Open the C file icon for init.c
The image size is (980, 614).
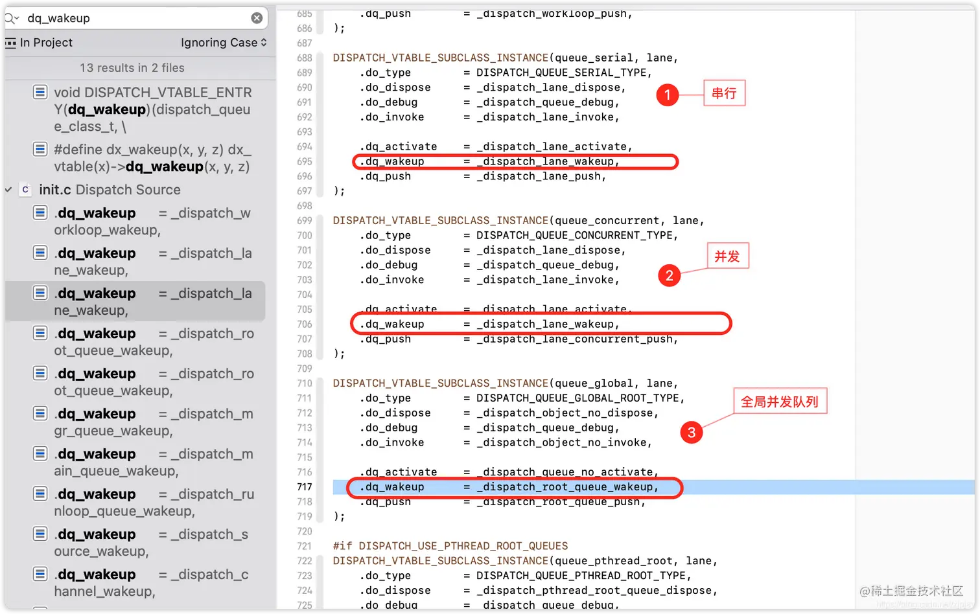click(25, 190)
